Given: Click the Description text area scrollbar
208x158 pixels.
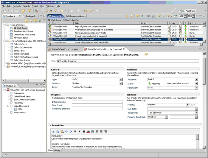Looking at the screenshot, I should (197, 141).
